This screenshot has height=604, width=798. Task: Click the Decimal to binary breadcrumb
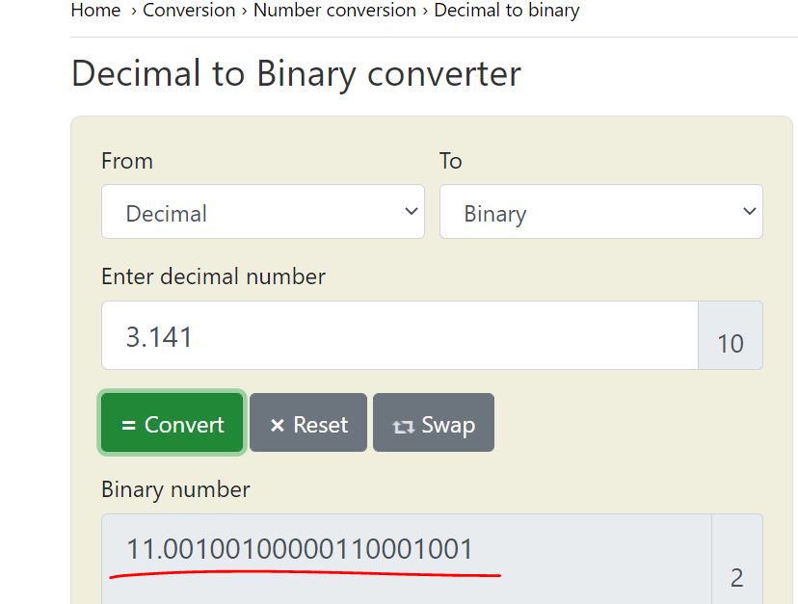click(x=507, y=12)
